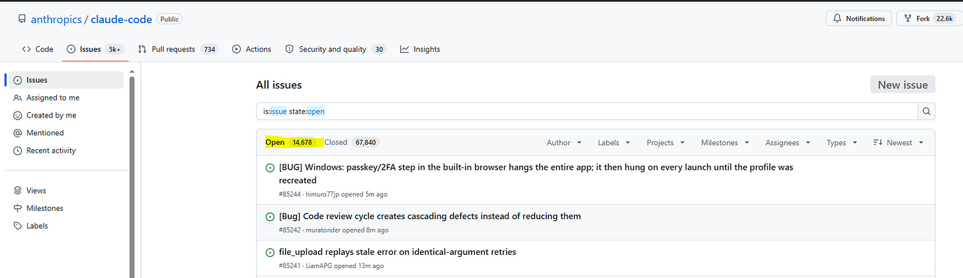This screenshot has height=278, width=963.
Task: Select Recent activity in the sidebar
Action: pos(51,151)
